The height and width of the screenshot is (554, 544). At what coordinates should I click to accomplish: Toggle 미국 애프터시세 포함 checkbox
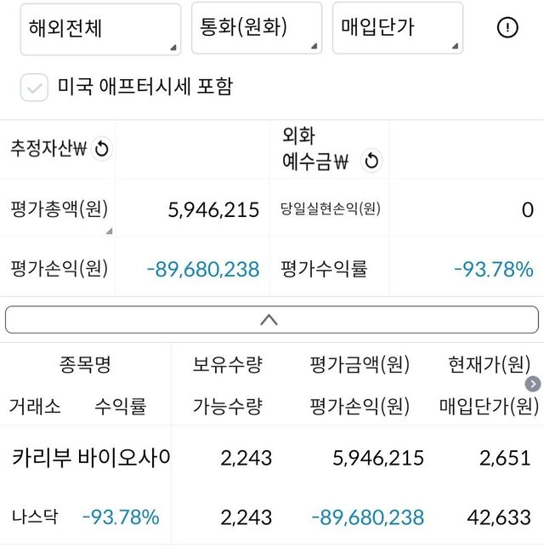(34, 87)
